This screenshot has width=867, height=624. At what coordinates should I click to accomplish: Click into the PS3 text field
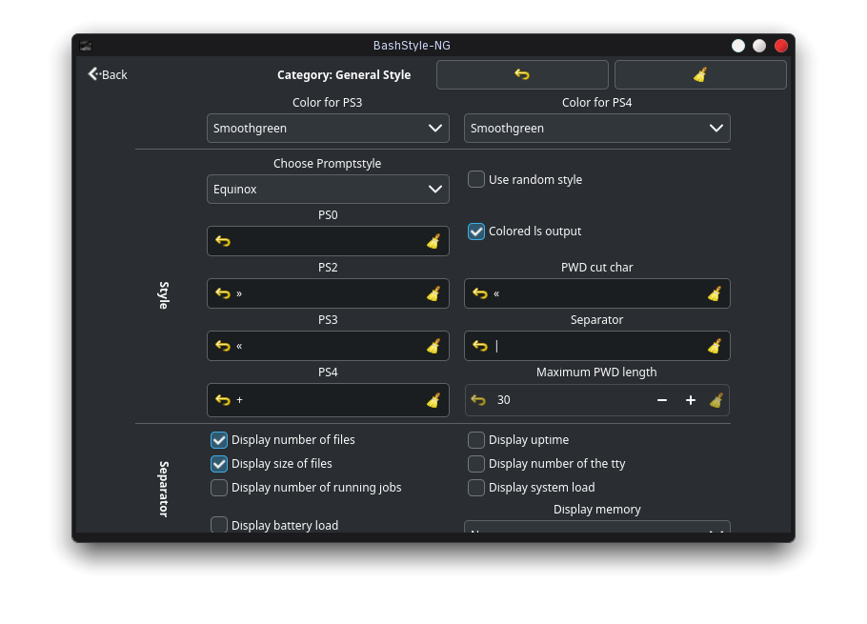(328, 346)
